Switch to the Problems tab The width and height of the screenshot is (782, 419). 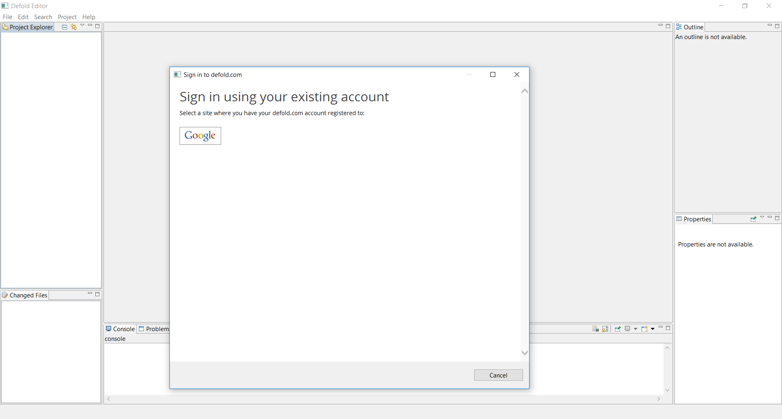(x=154, y=329)
